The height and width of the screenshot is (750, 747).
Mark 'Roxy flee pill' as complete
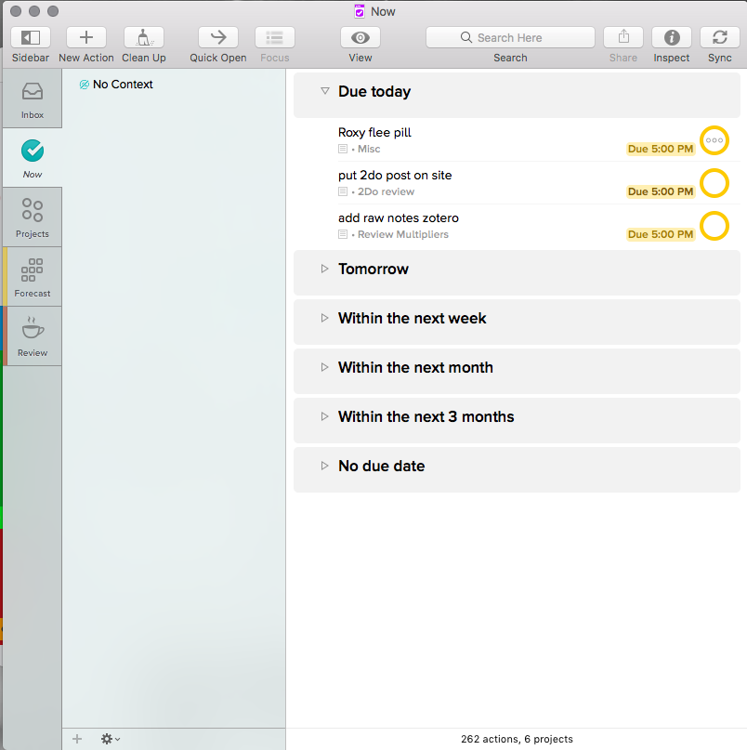[x=714, y=140]
